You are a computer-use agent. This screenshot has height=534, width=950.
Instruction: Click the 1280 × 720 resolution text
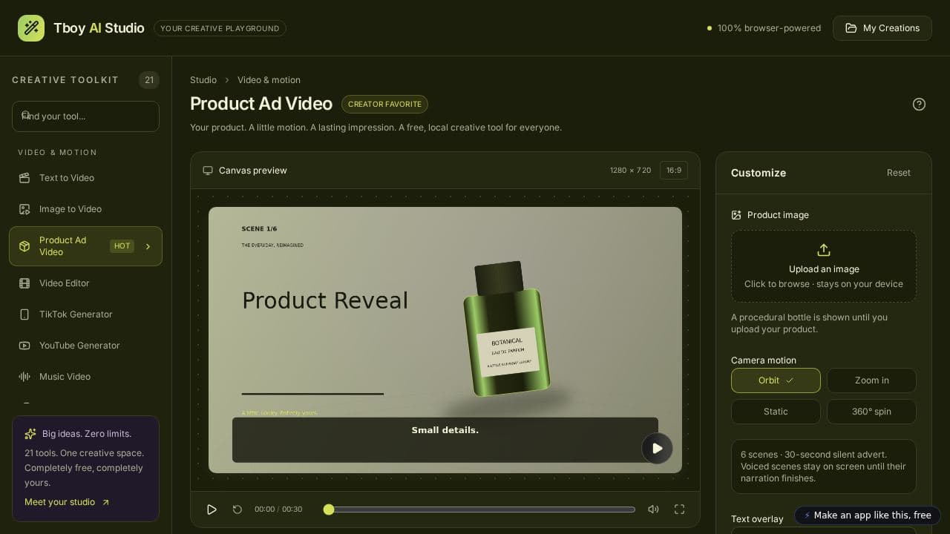[631, 171]
